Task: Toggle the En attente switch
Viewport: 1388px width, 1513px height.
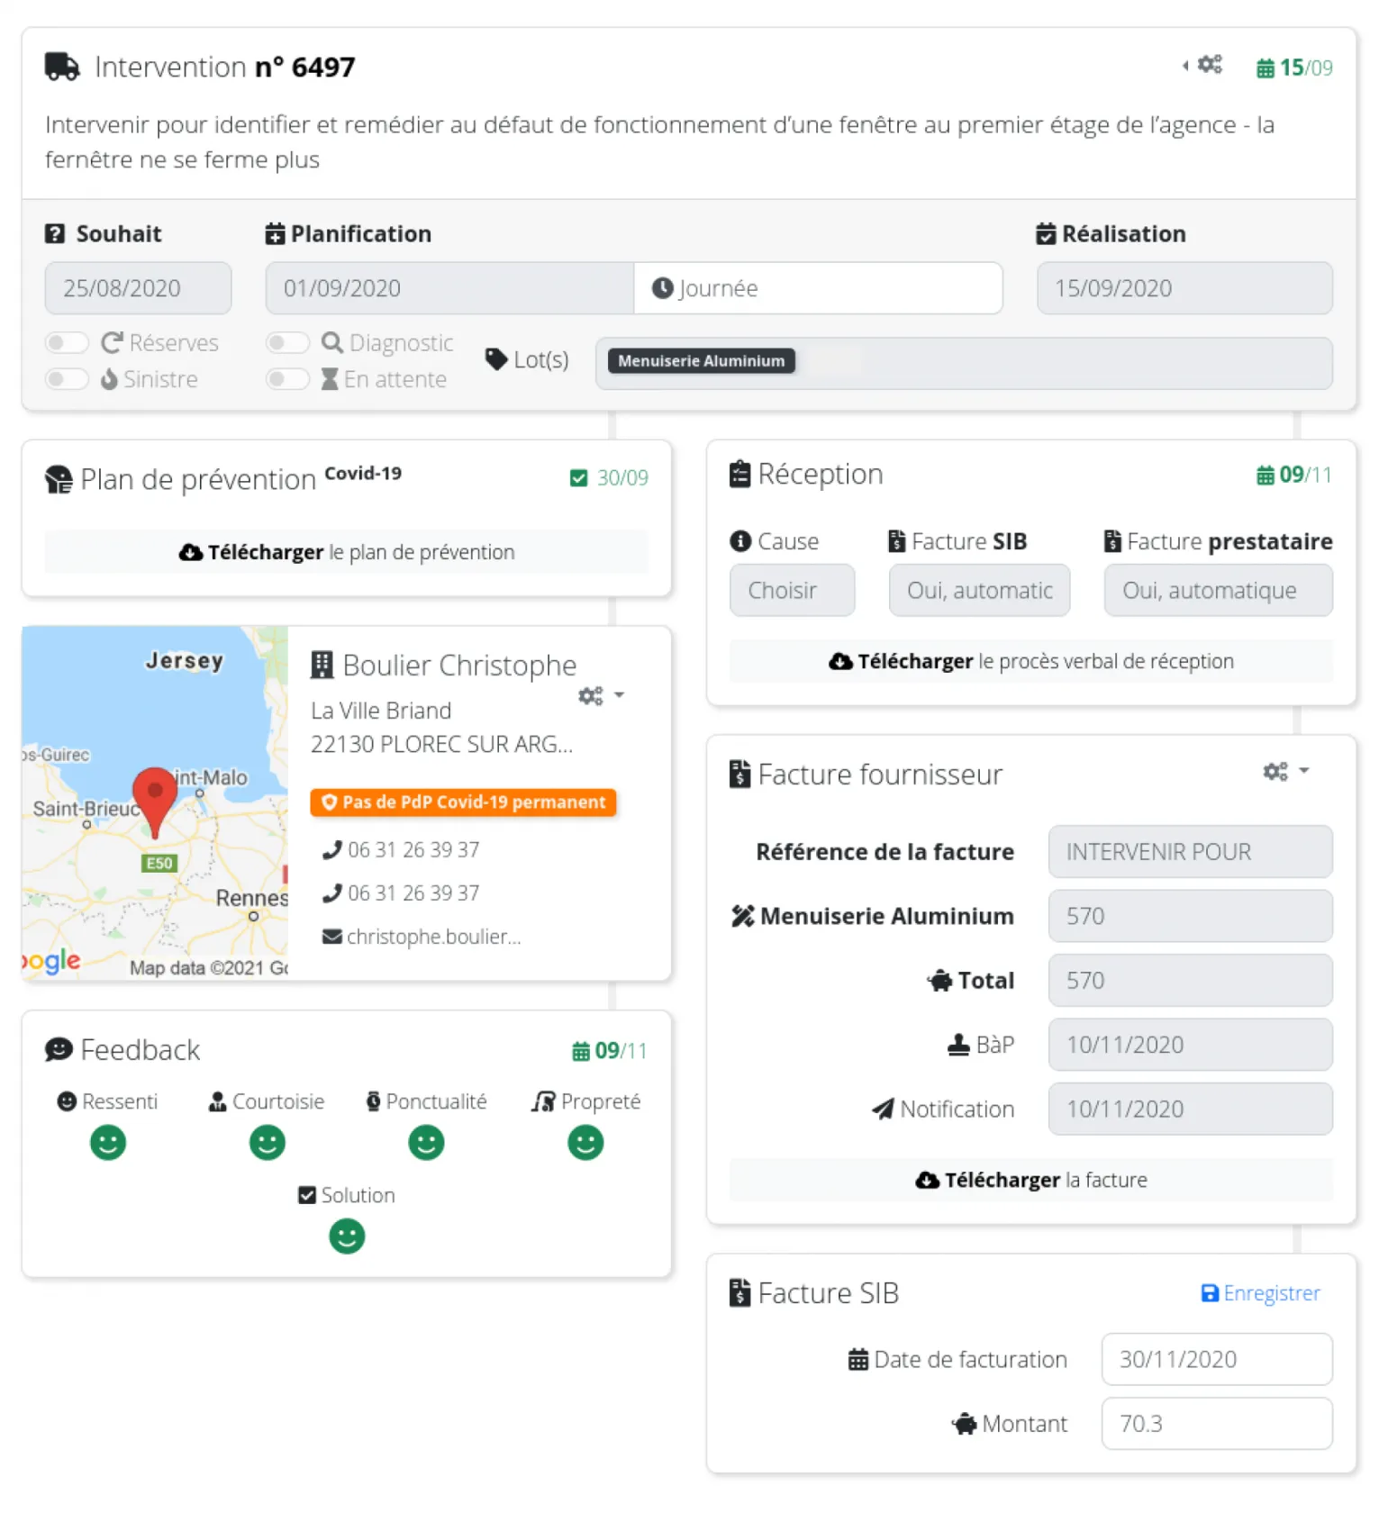Action: point(287,379)
